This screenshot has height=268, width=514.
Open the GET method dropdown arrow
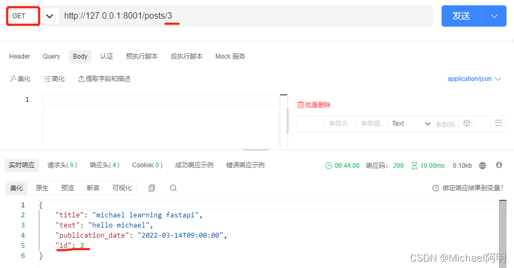pos(50,16)
